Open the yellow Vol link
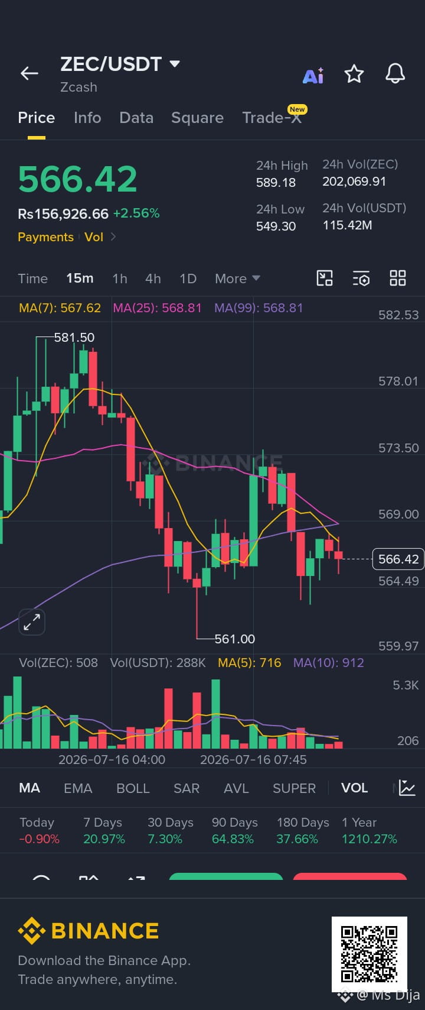The image size is (425, 1010). [94, 237]
